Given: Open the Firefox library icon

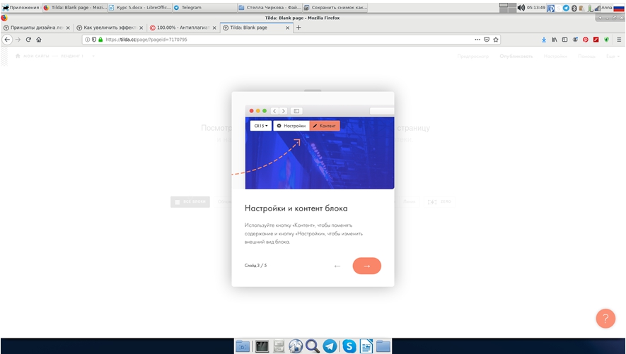Looking at the screenshot, I should point(554,40).
